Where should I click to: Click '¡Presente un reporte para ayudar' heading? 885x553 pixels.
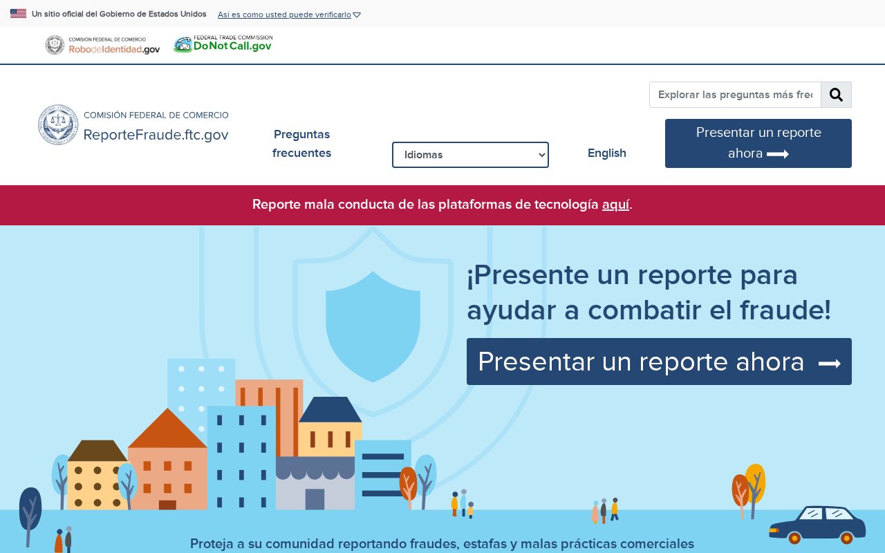(649, 292)
